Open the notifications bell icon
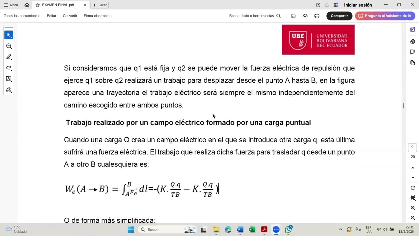 tap(327, 5)
